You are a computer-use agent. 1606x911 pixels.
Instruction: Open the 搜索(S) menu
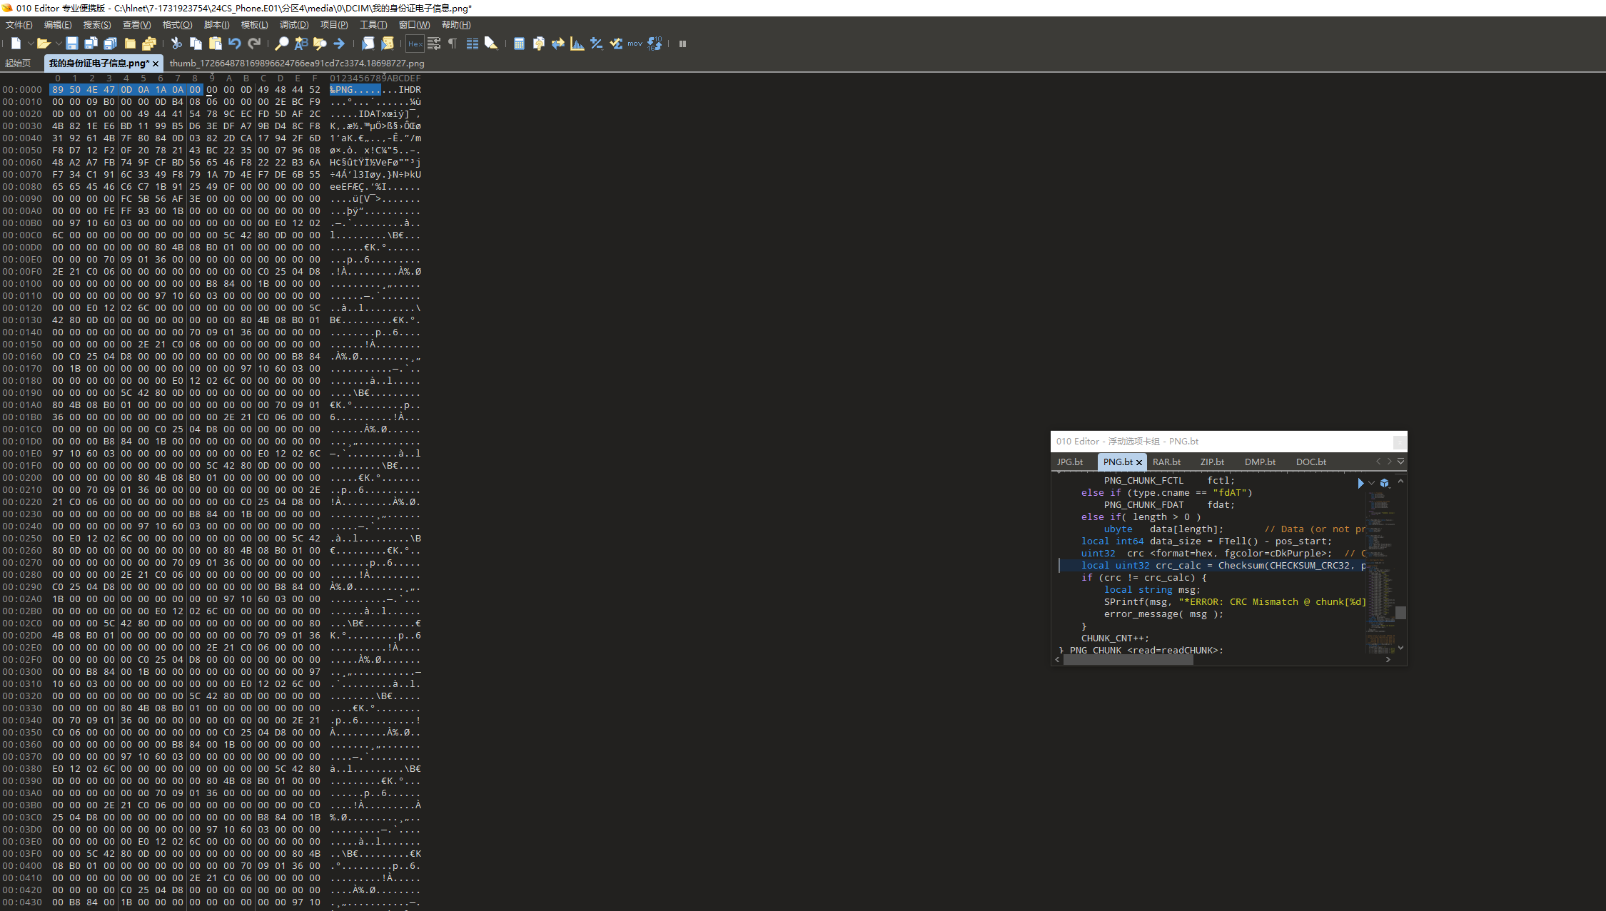pos(97,25)
